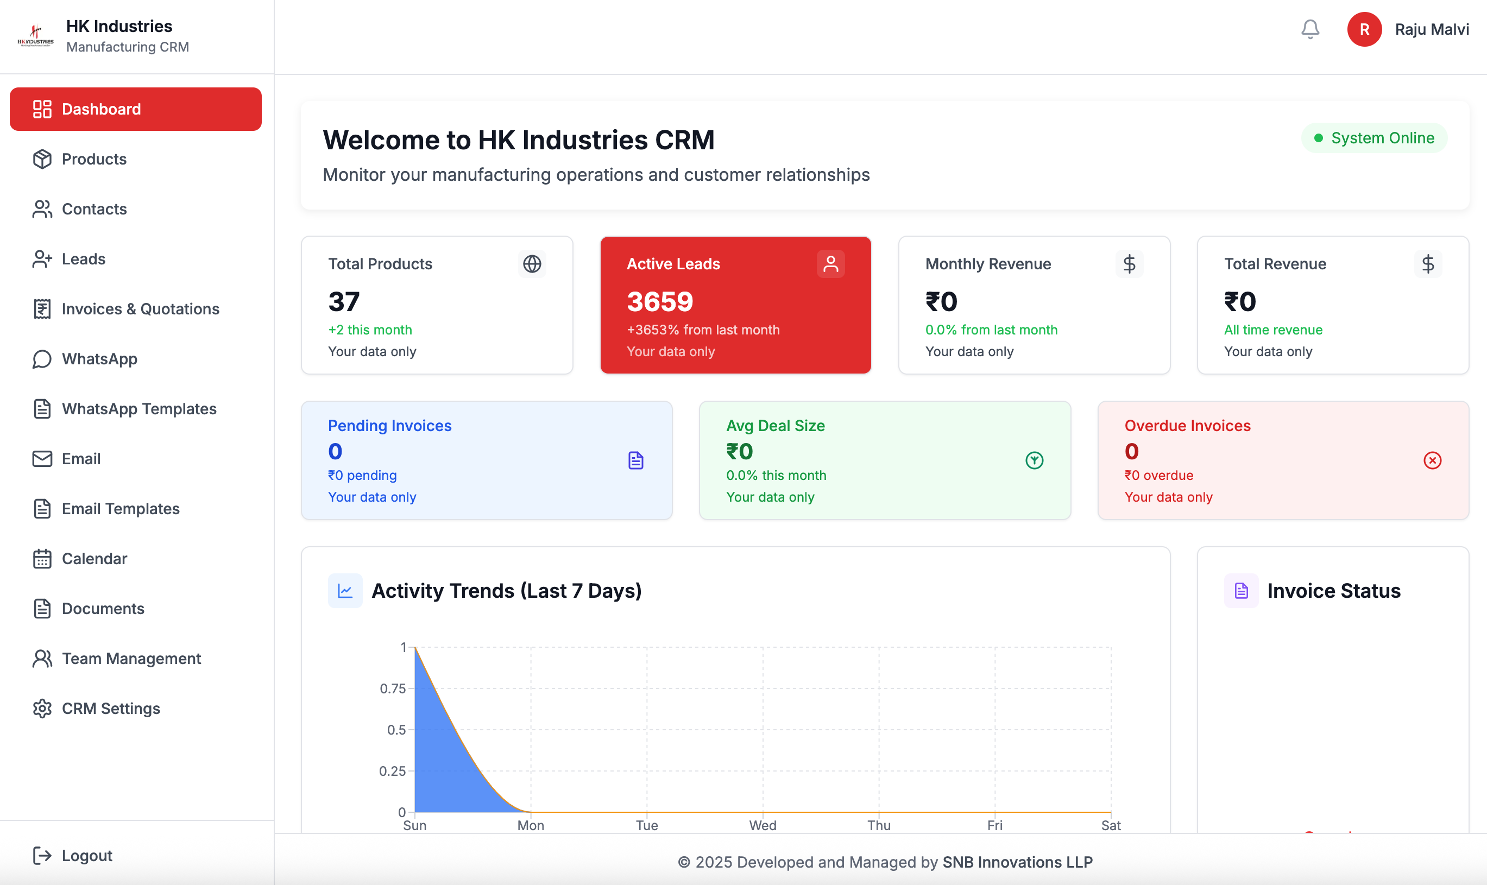Click the 3659 active leads value
This screenshot has width=1487, height=885.
(660, 302)
